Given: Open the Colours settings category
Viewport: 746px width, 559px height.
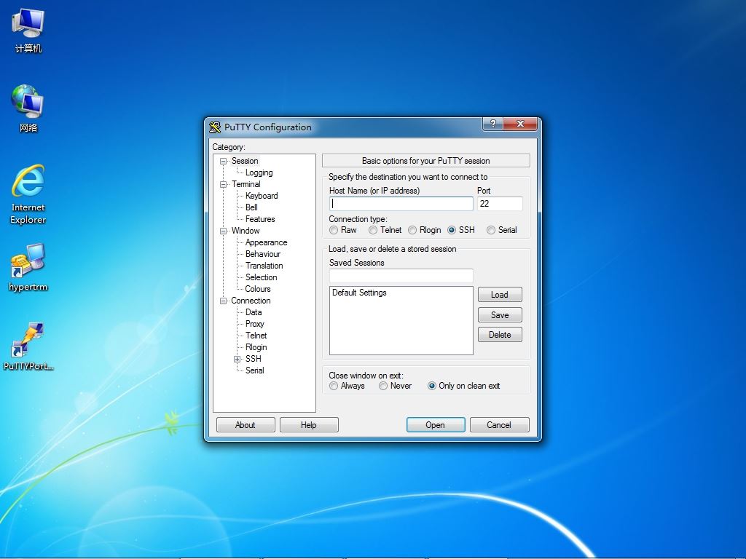Looking at the screenshot, I should point(257,289).
